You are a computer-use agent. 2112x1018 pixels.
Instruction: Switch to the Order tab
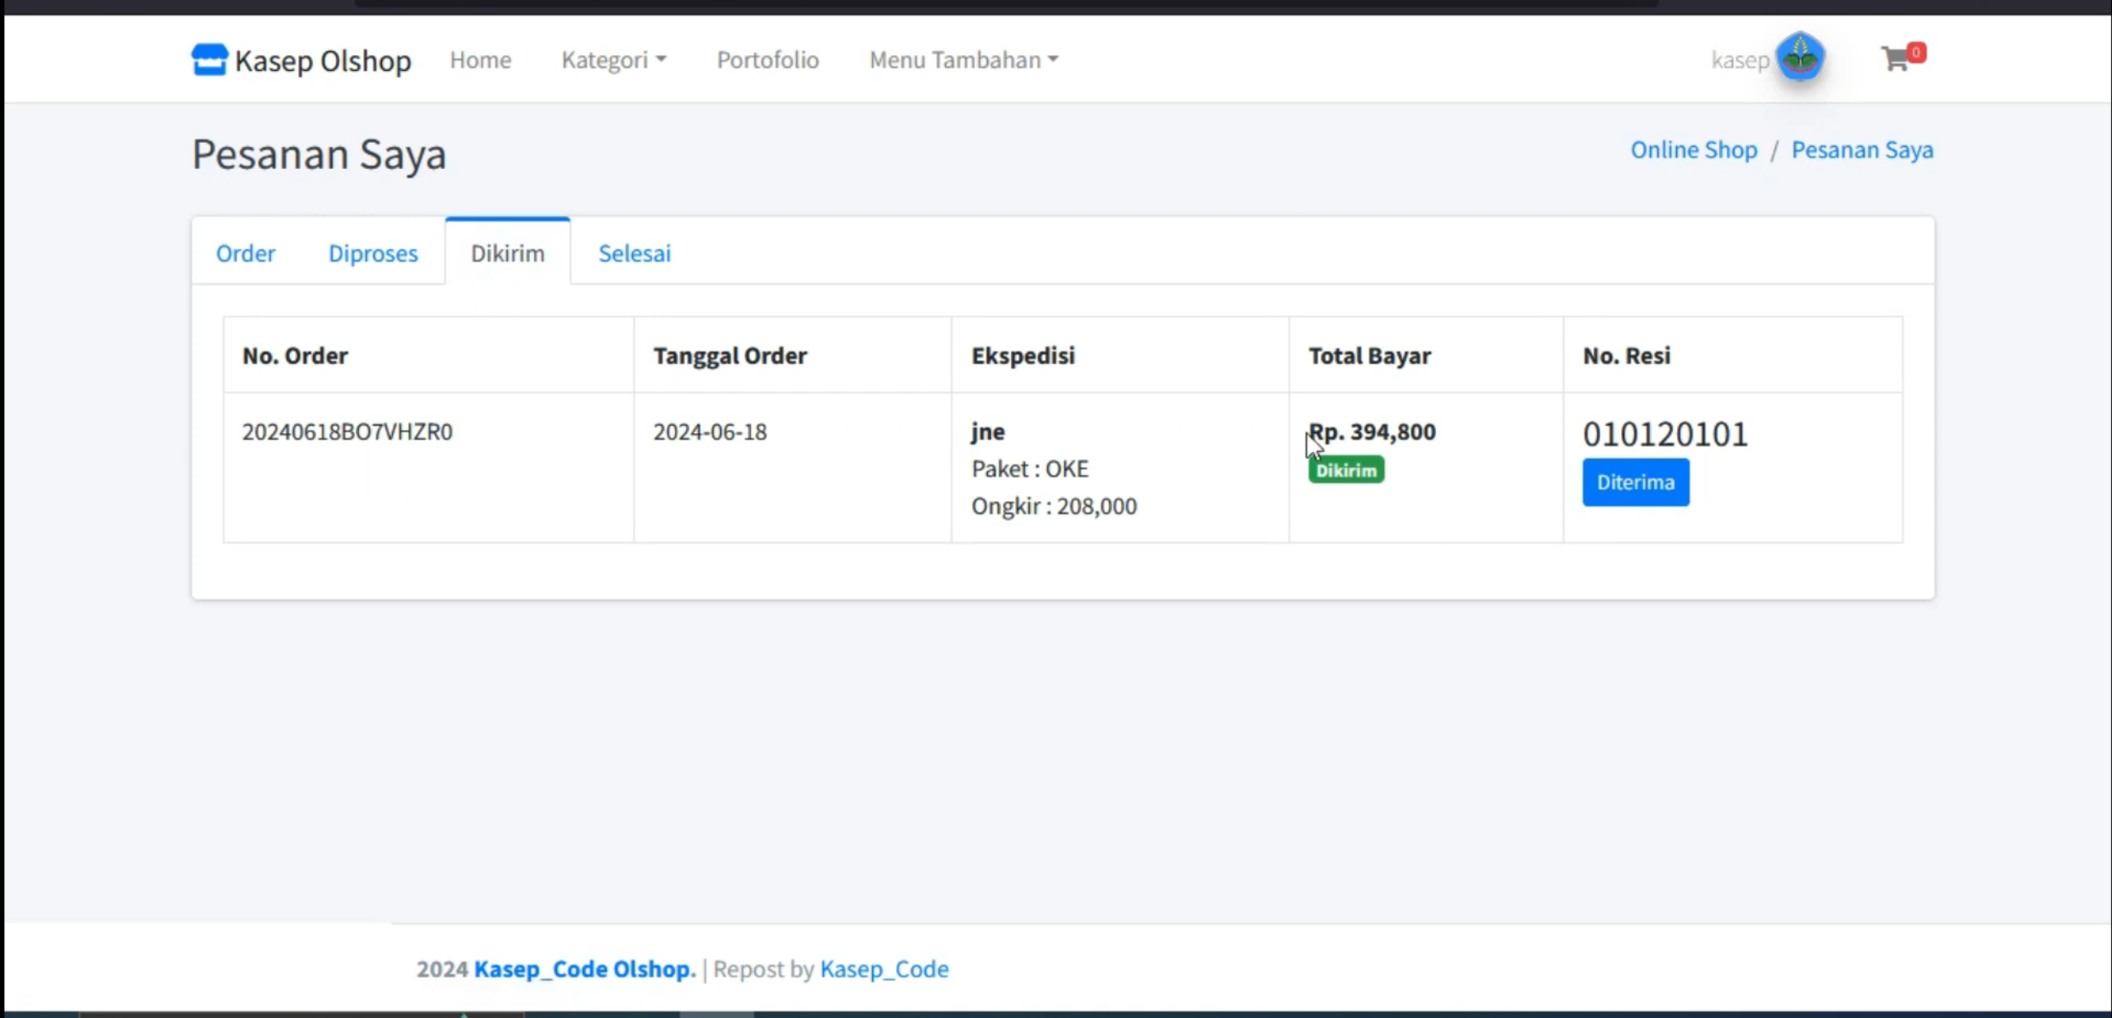[x=246, y=252]
